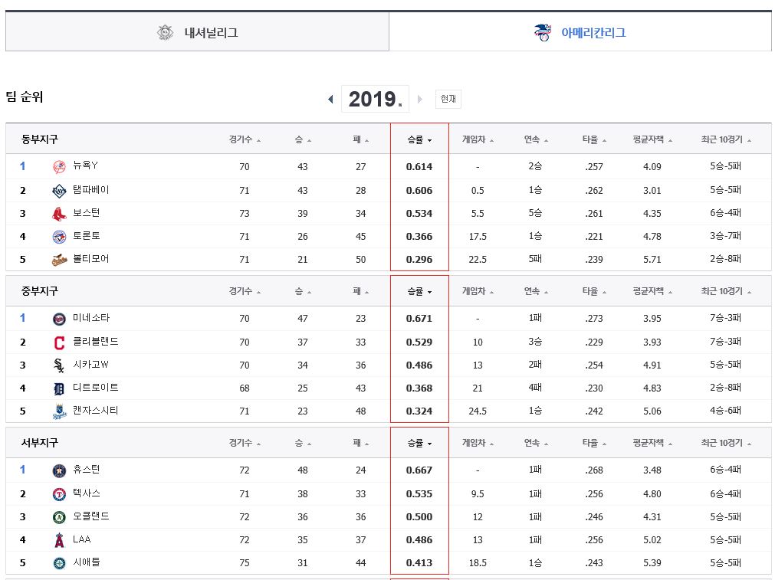Click 0.667 win rate value
The image size is (775, 580).
419,470
